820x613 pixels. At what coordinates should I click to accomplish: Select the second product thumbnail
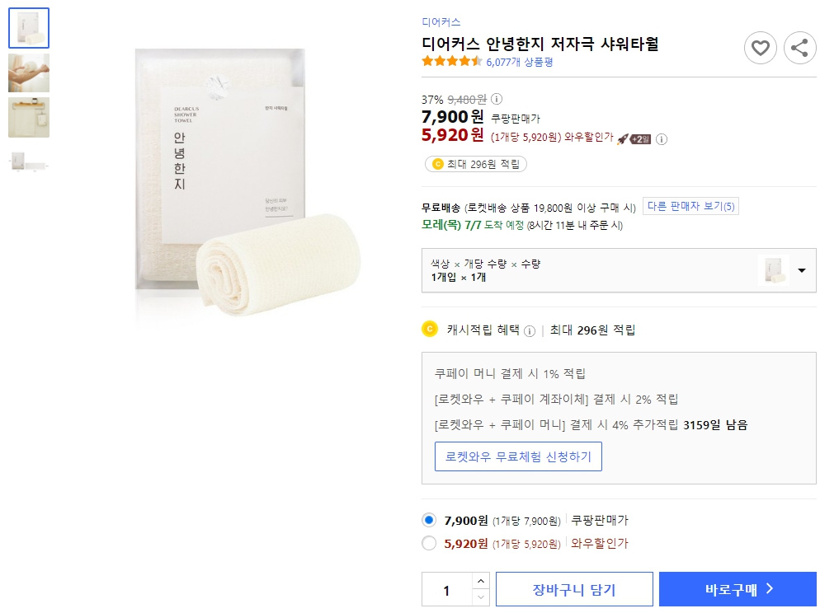click(x=28, y=73)
